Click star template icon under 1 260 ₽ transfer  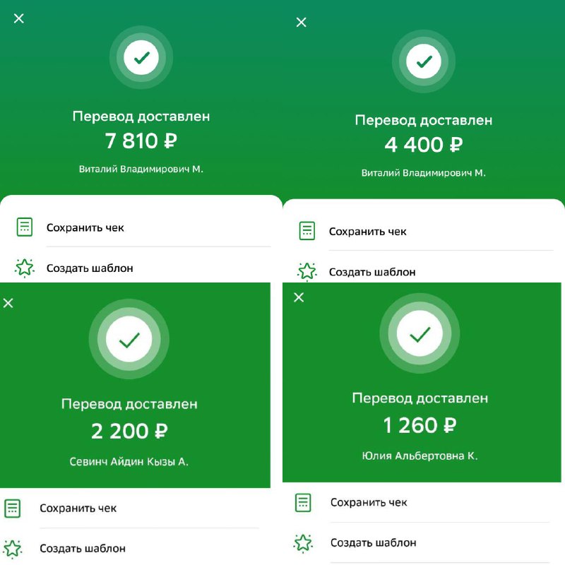[303, 543]
